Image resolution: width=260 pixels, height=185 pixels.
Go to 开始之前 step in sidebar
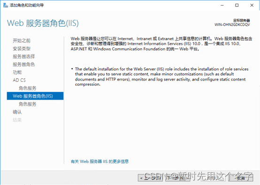coord(22,41)
